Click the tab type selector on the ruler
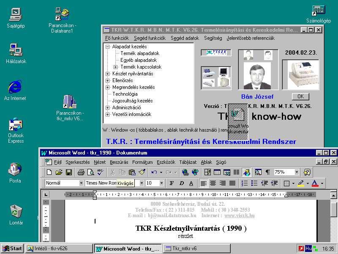This screenshot has width=338, height=254. pos(46,195)
